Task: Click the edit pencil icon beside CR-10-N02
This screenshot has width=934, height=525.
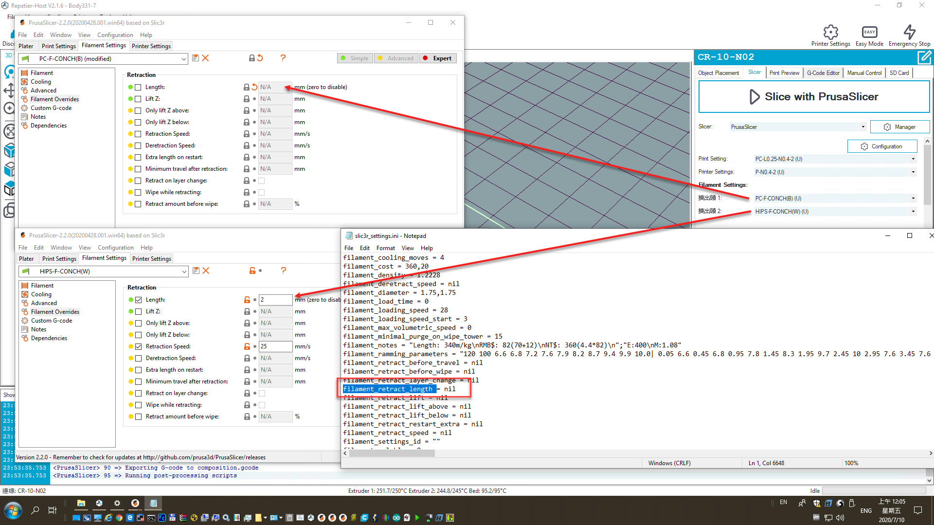Action: click(925, 57)
